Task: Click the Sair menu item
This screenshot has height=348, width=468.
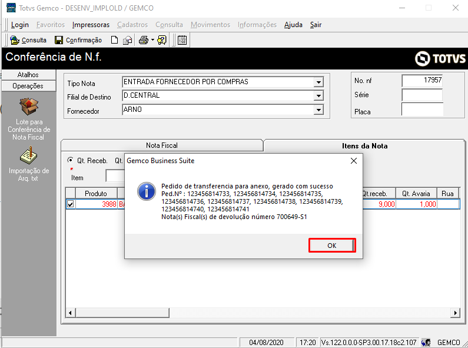Action: pos(316,25)
